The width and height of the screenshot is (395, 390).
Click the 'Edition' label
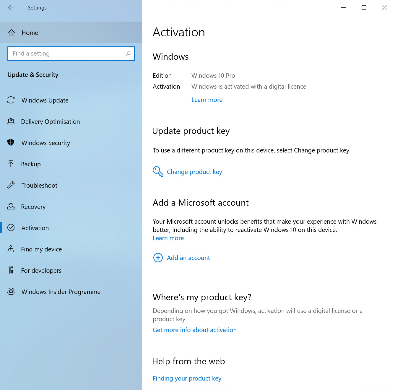pyautogui.click(x=162, y=76)
